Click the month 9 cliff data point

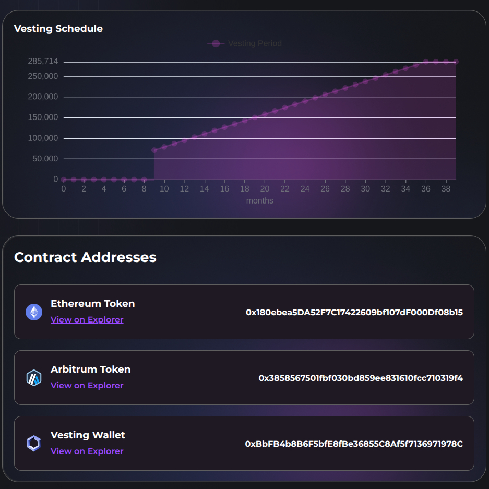point(154,150)
